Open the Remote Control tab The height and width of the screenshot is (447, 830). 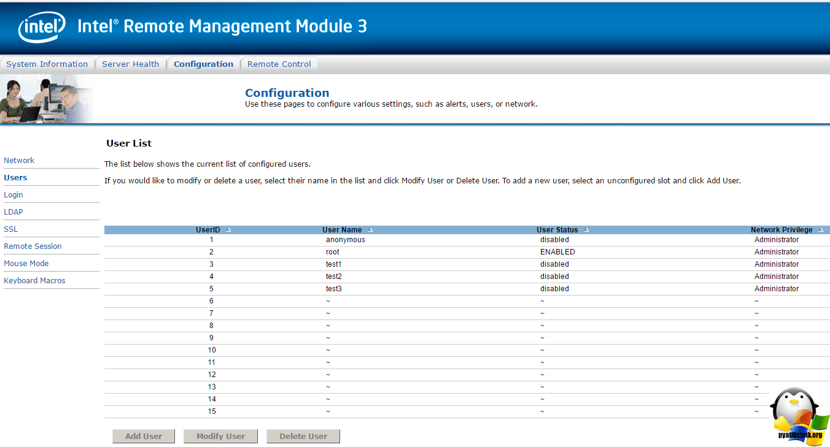(279, 64)
